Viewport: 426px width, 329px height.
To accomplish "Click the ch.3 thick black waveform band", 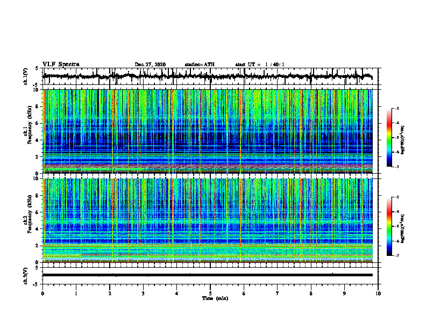I will [207, 275].
